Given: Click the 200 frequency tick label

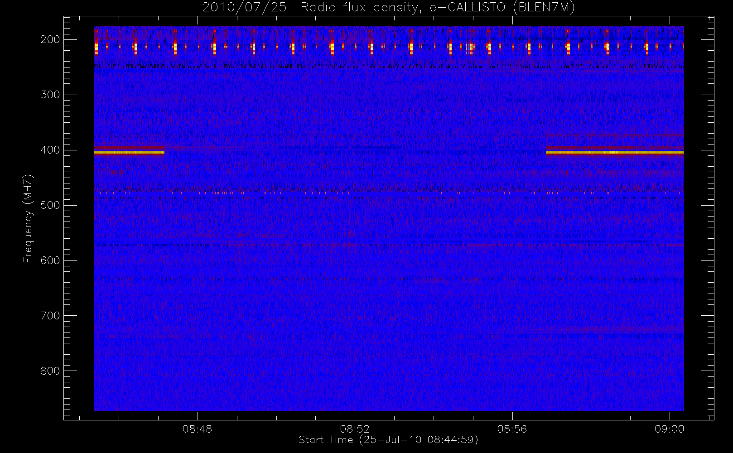Looking at the screenshot, I should pos(50,39).
